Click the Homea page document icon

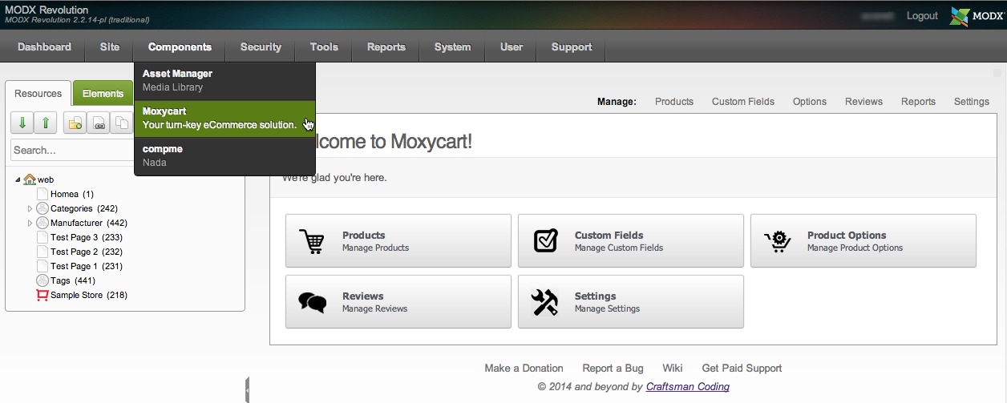42,194
